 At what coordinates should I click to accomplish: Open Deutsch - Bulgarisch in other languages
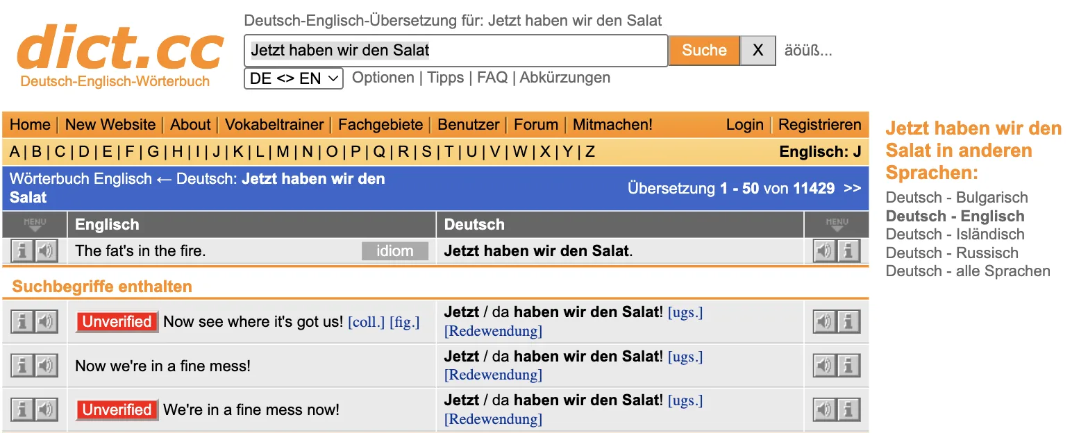click(x=957, y=198)
